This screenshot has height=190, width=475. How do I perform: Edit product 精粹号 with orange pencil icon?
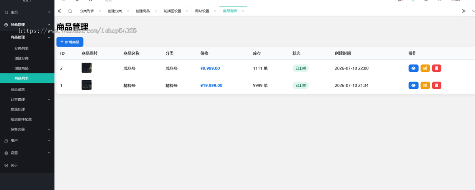(425, 85)
